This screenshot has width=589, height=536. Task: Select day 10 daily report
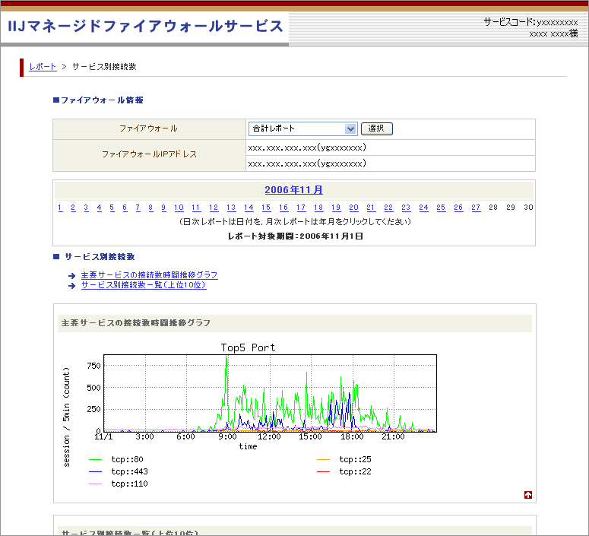click(x=179, y=208)
